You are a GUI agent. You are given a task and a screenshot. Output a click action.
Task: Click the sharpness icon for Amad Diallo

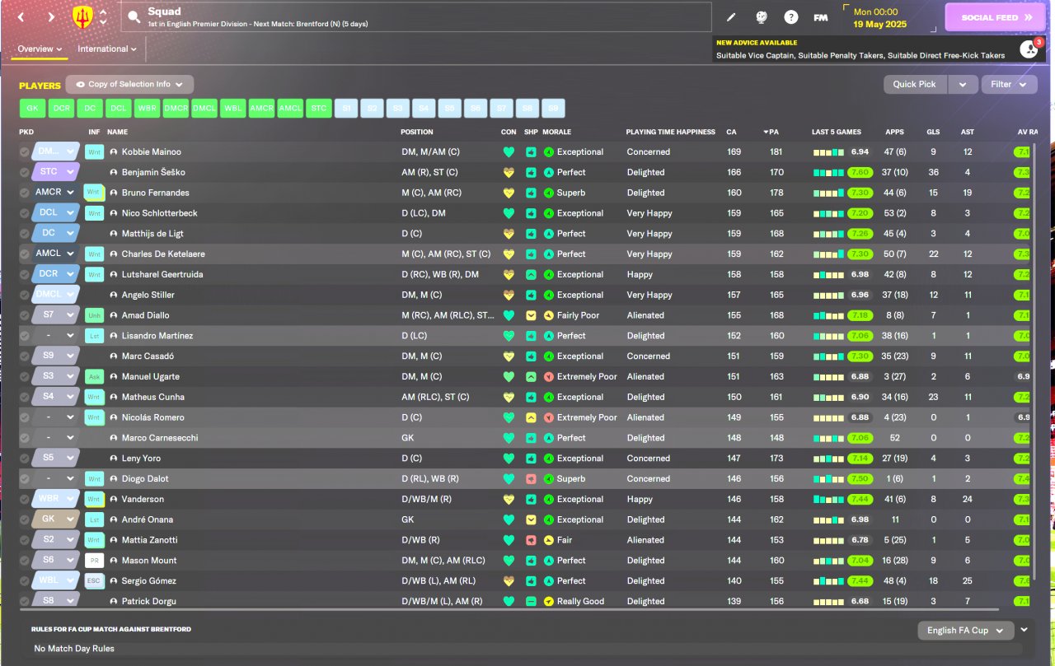531,315
